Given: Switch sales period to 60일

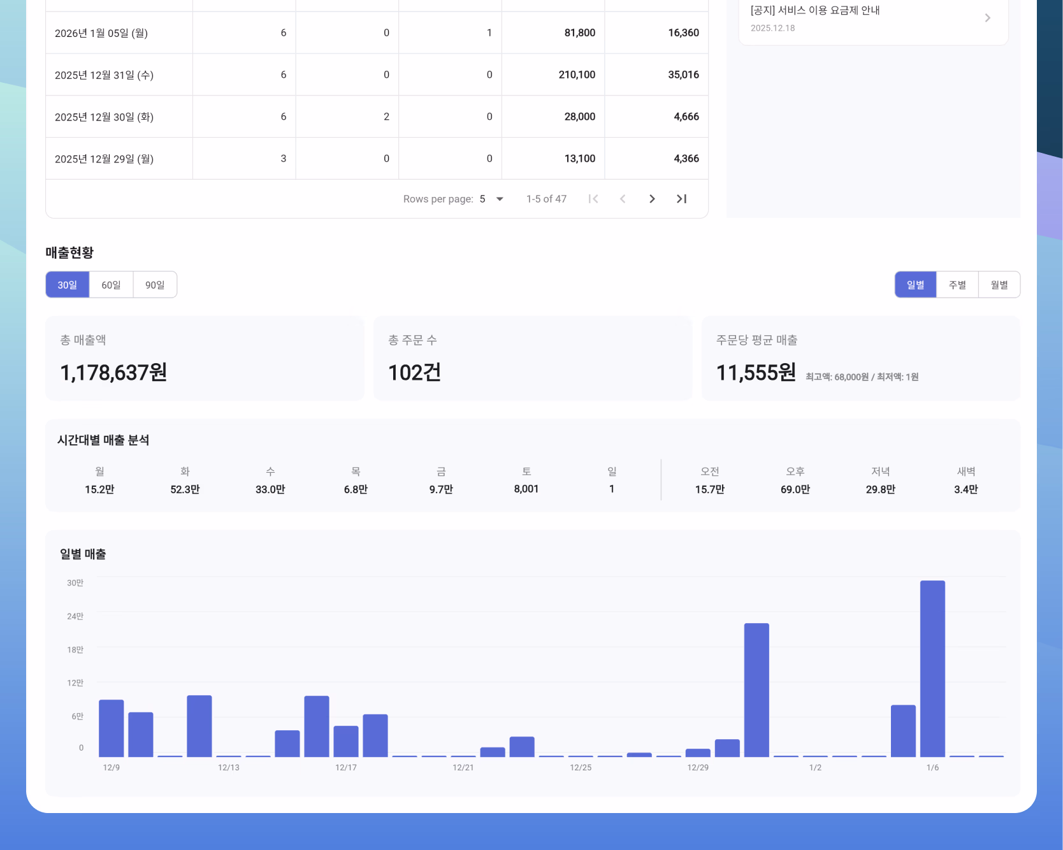Looking at the screenshot, I should 111,285.
